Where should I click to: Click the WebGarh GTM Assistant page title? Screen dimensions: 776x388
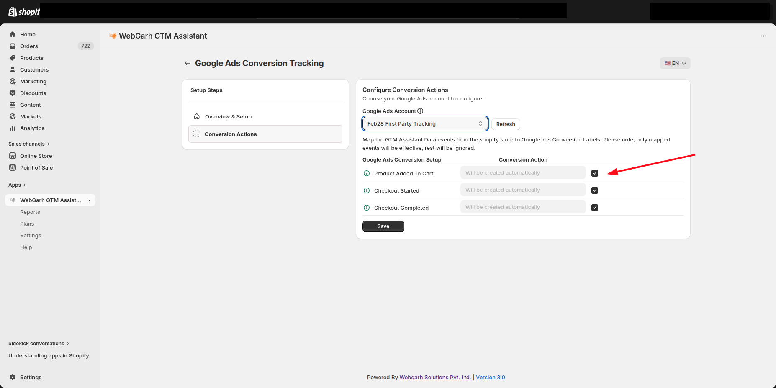pyautogui.click(x=163, y=36)
